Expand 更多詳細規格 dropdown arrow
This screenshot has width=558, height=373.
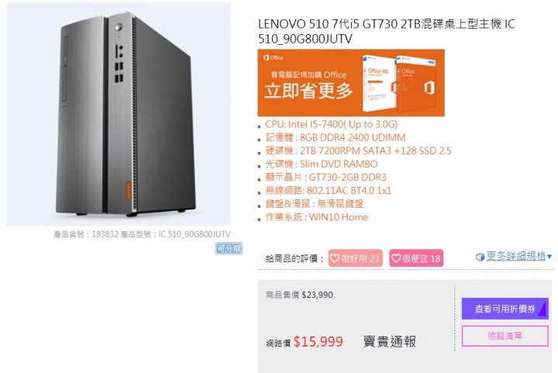point(549,256)
